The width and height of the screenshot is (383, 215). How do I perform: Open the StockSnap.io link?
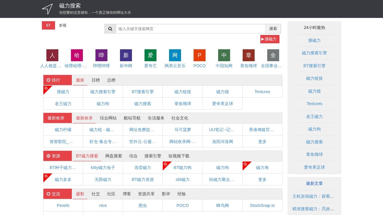point(262,205)
